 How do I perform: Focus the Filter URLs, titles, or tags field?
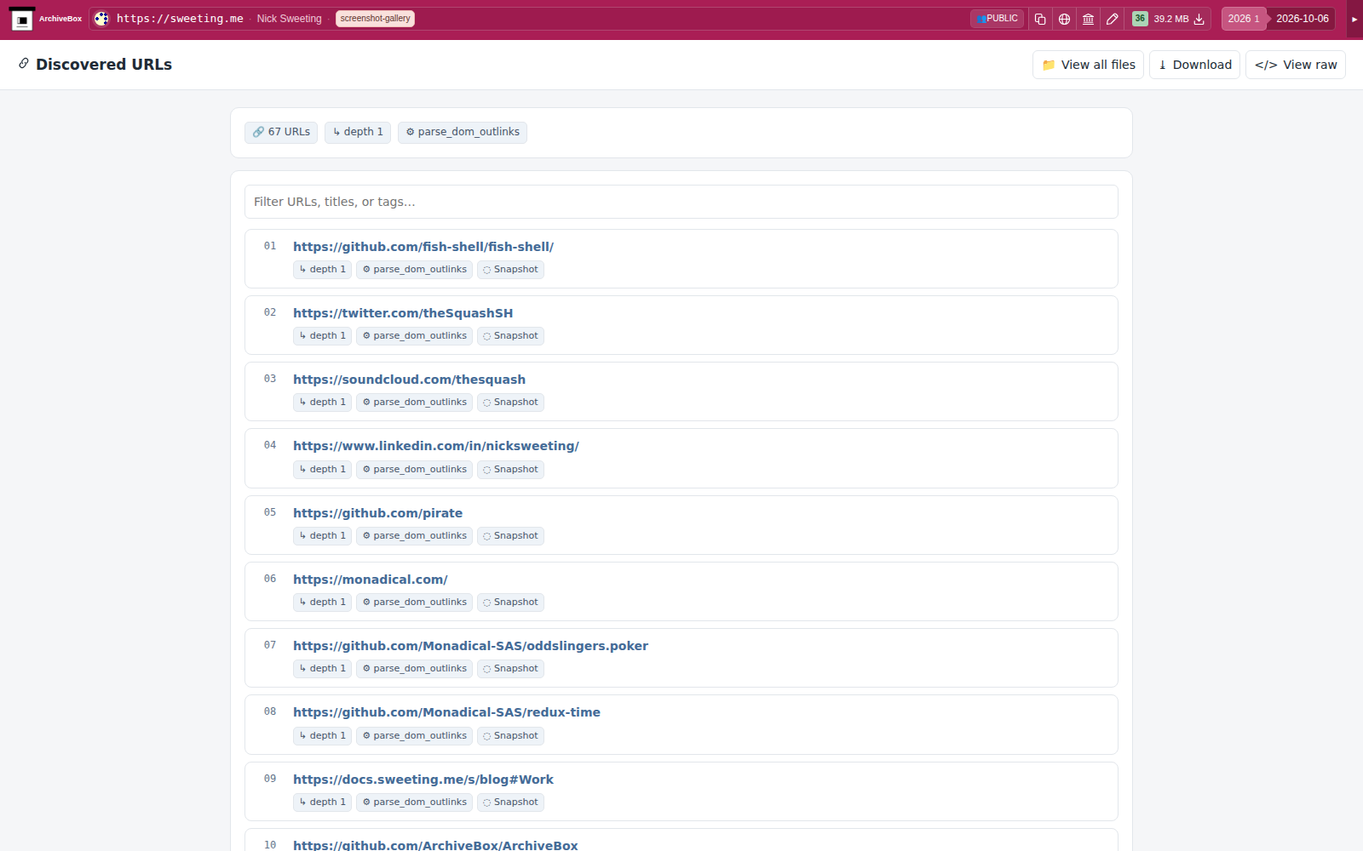click(x=681, y=202)
